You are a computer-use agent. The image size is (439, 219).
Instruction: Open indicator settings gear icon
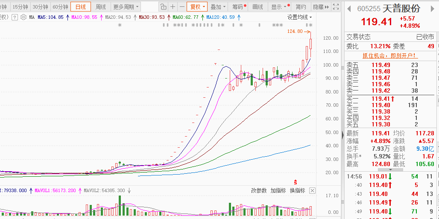[x=23, y=18]
